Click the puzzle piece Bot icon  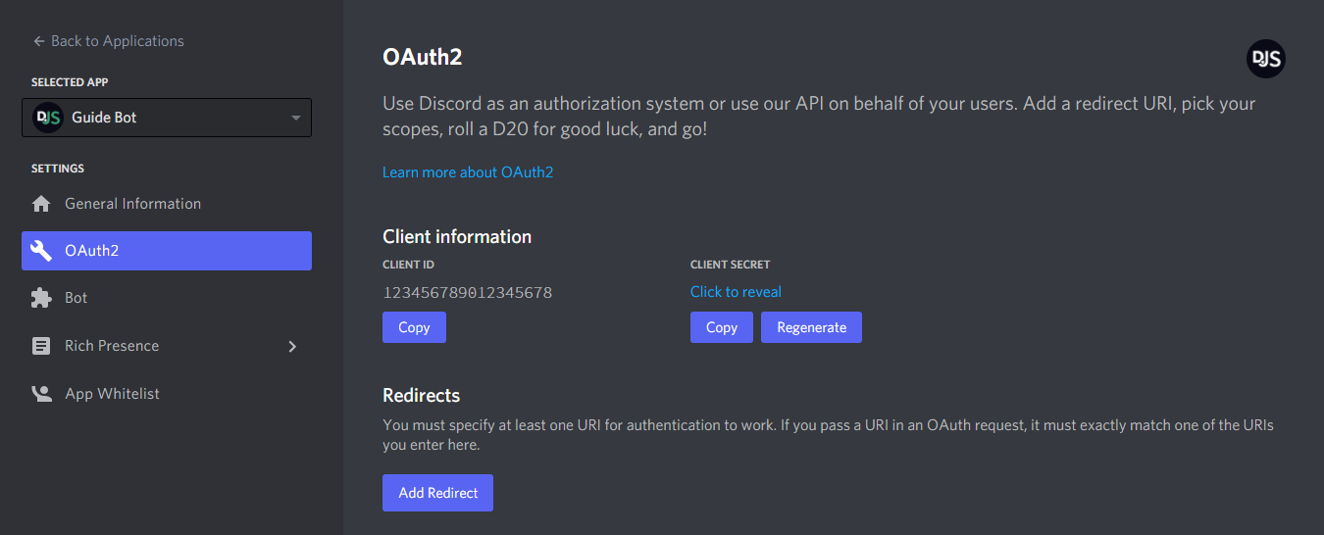[41, 298]
